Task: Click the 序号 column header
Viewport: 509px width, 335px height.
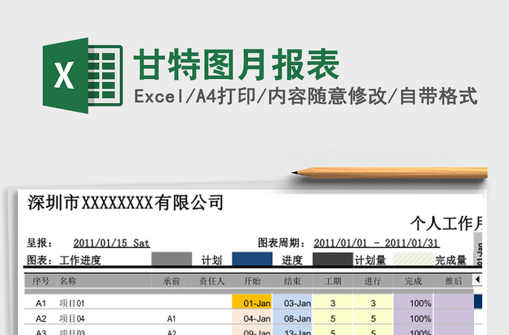Action: [x=41, y=281]
